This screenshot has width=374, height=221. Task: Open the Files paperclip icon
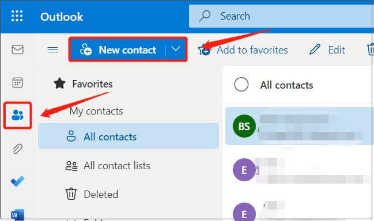17,149
